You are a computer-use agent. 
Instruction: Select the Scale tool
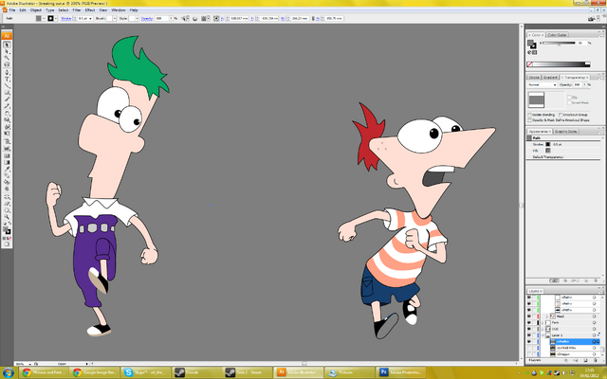(x=7, y=120)
